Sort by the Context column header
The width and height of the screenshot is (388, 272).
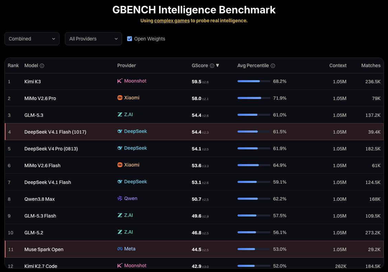pyautogui.click(x=338, y=65)
